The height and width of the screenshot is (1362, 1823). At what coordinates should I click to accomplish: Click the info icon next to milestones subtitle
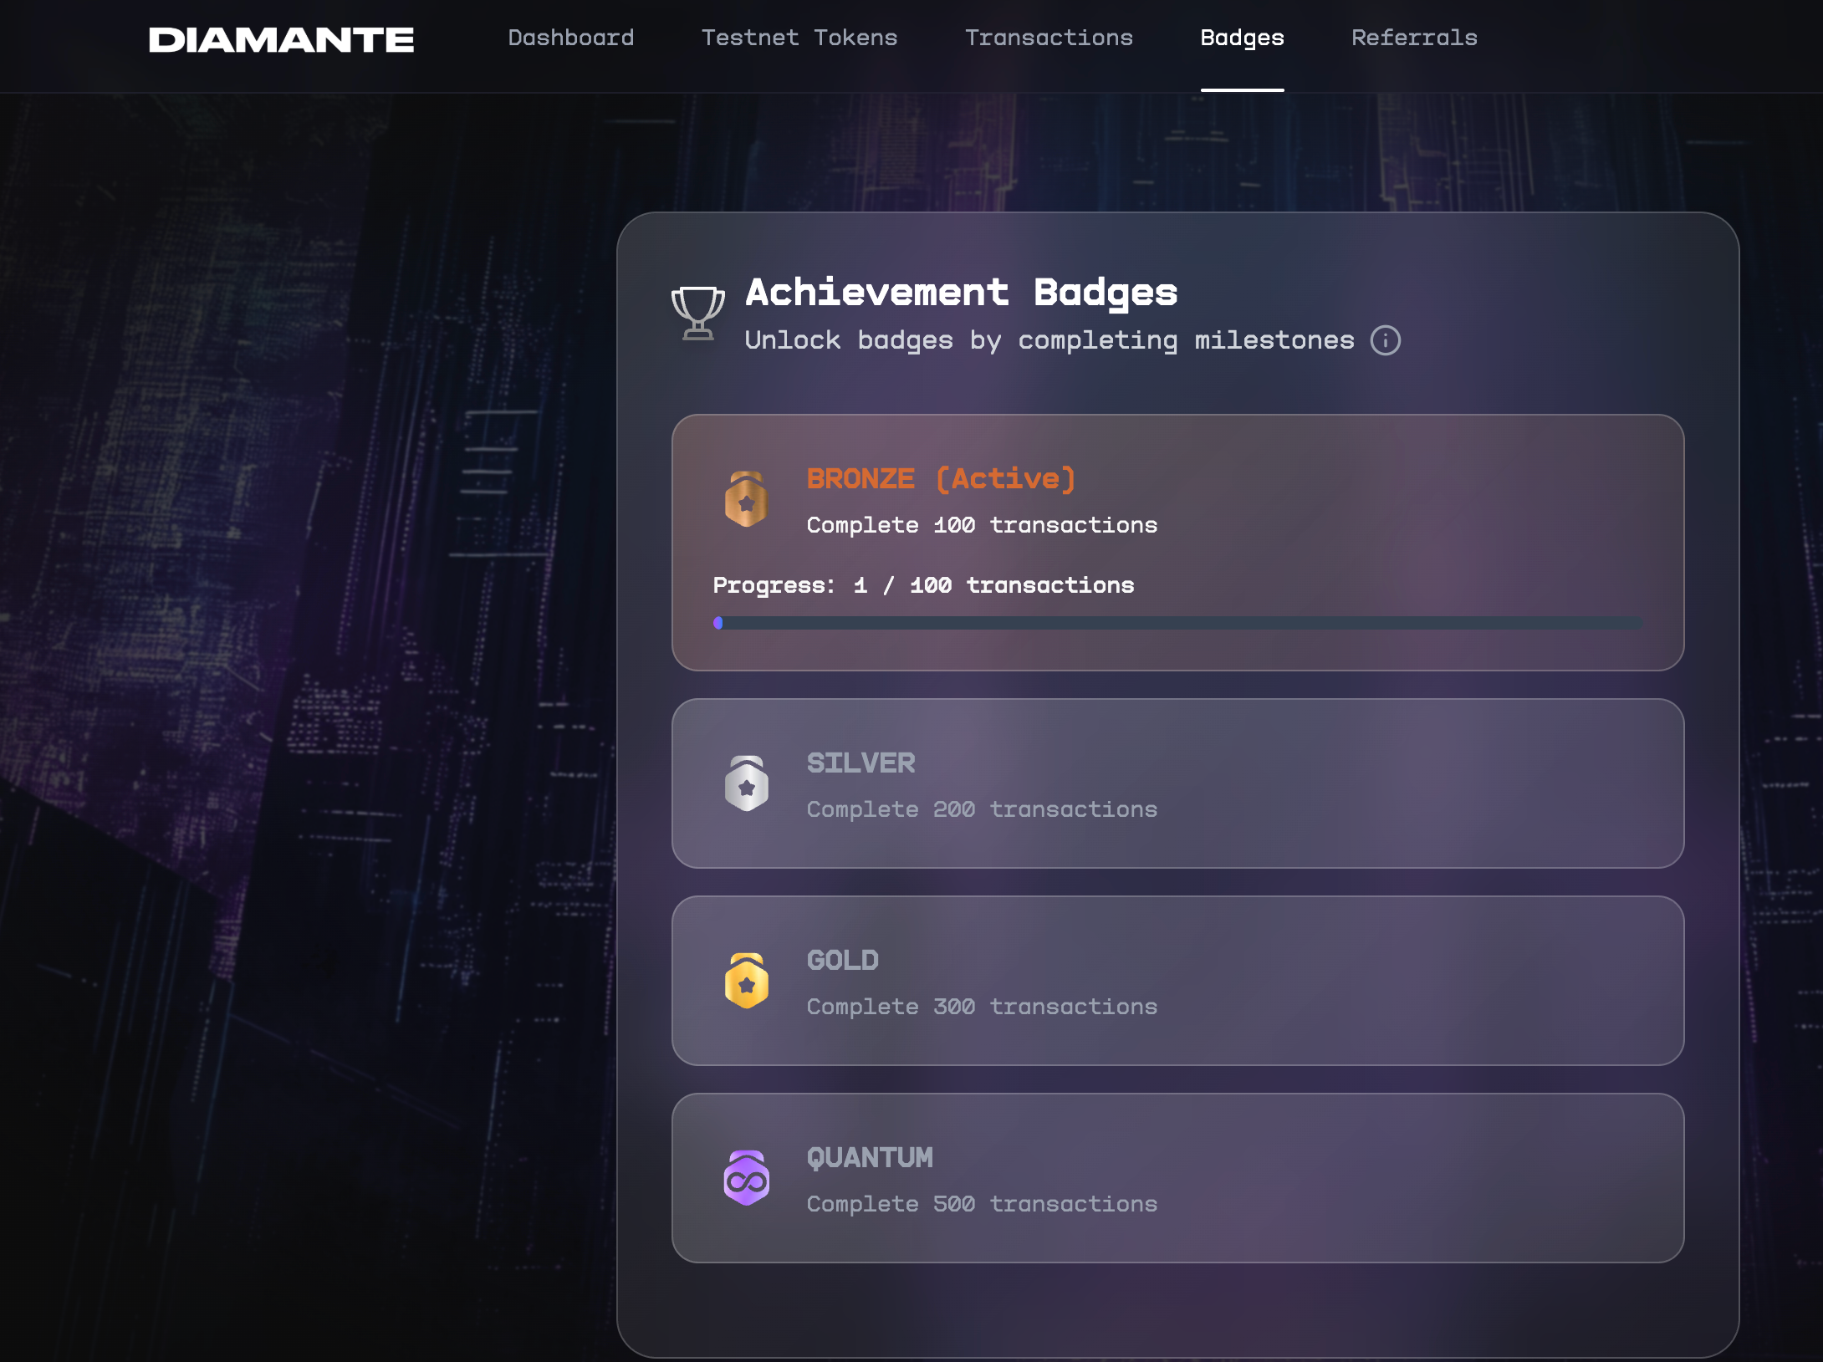[x=1385, y=340]
